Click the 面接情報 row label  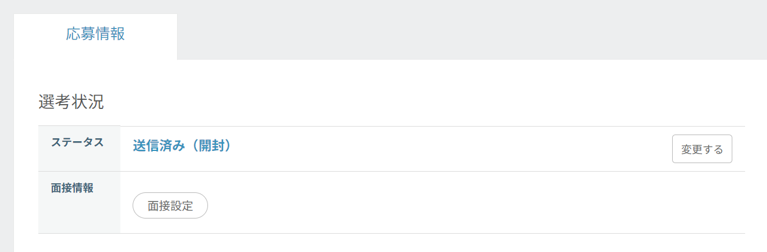(x=72, y=188)
